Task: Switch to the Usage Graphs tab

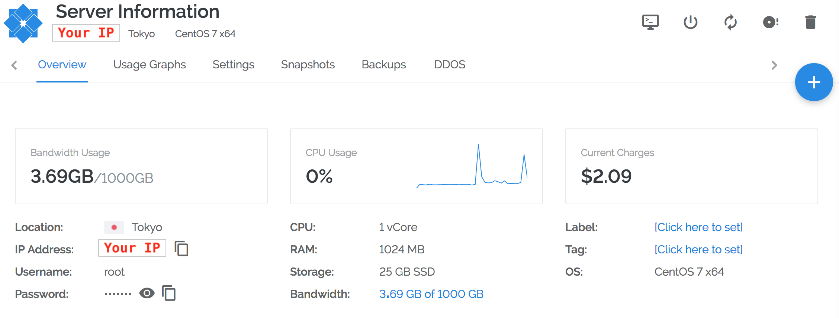Action: pyautogui.click(x=150, y=65)
